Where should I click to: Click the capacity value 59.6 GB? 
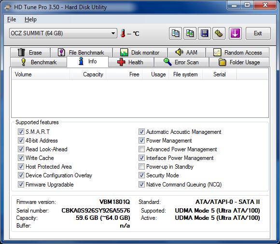[103, 218]
